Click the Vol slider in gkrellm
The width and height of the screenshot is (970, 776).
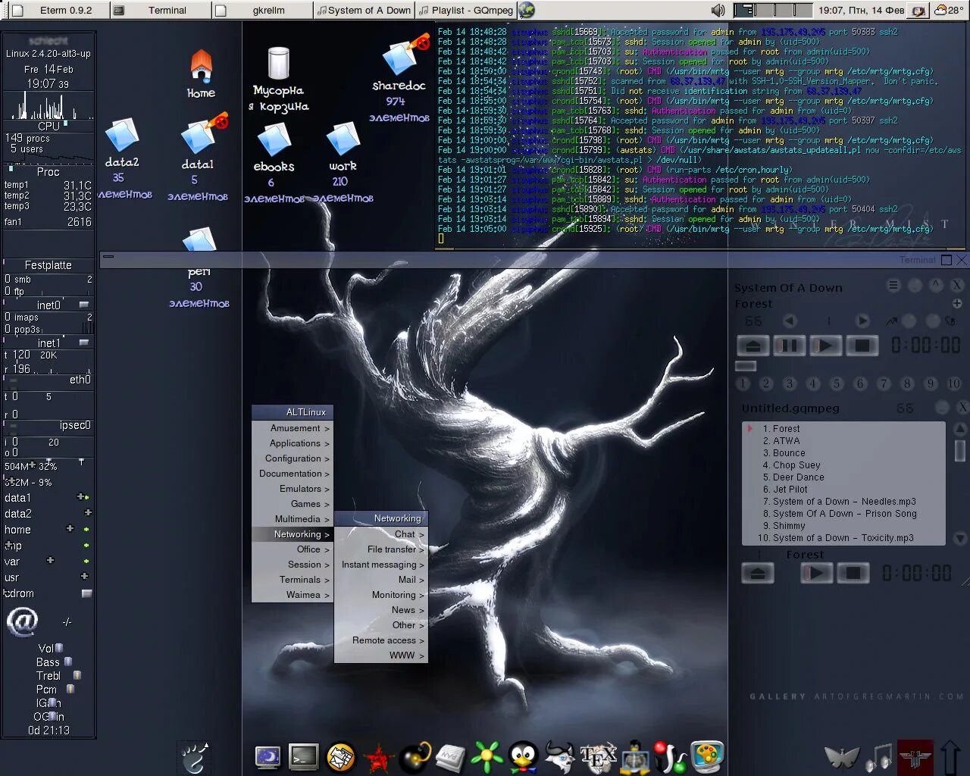tap(59, 648)
